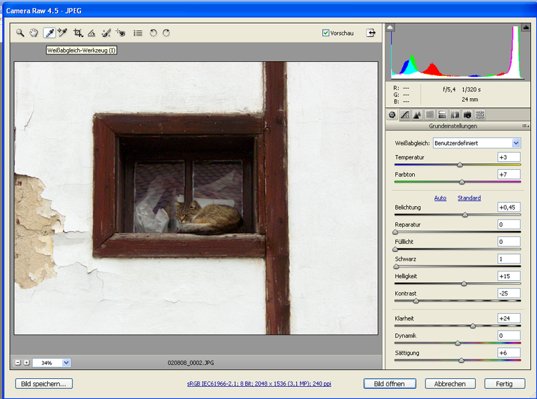Click the Kontrast value input field
The height and width of the screenshot is (399, 537).
point(508,294)
